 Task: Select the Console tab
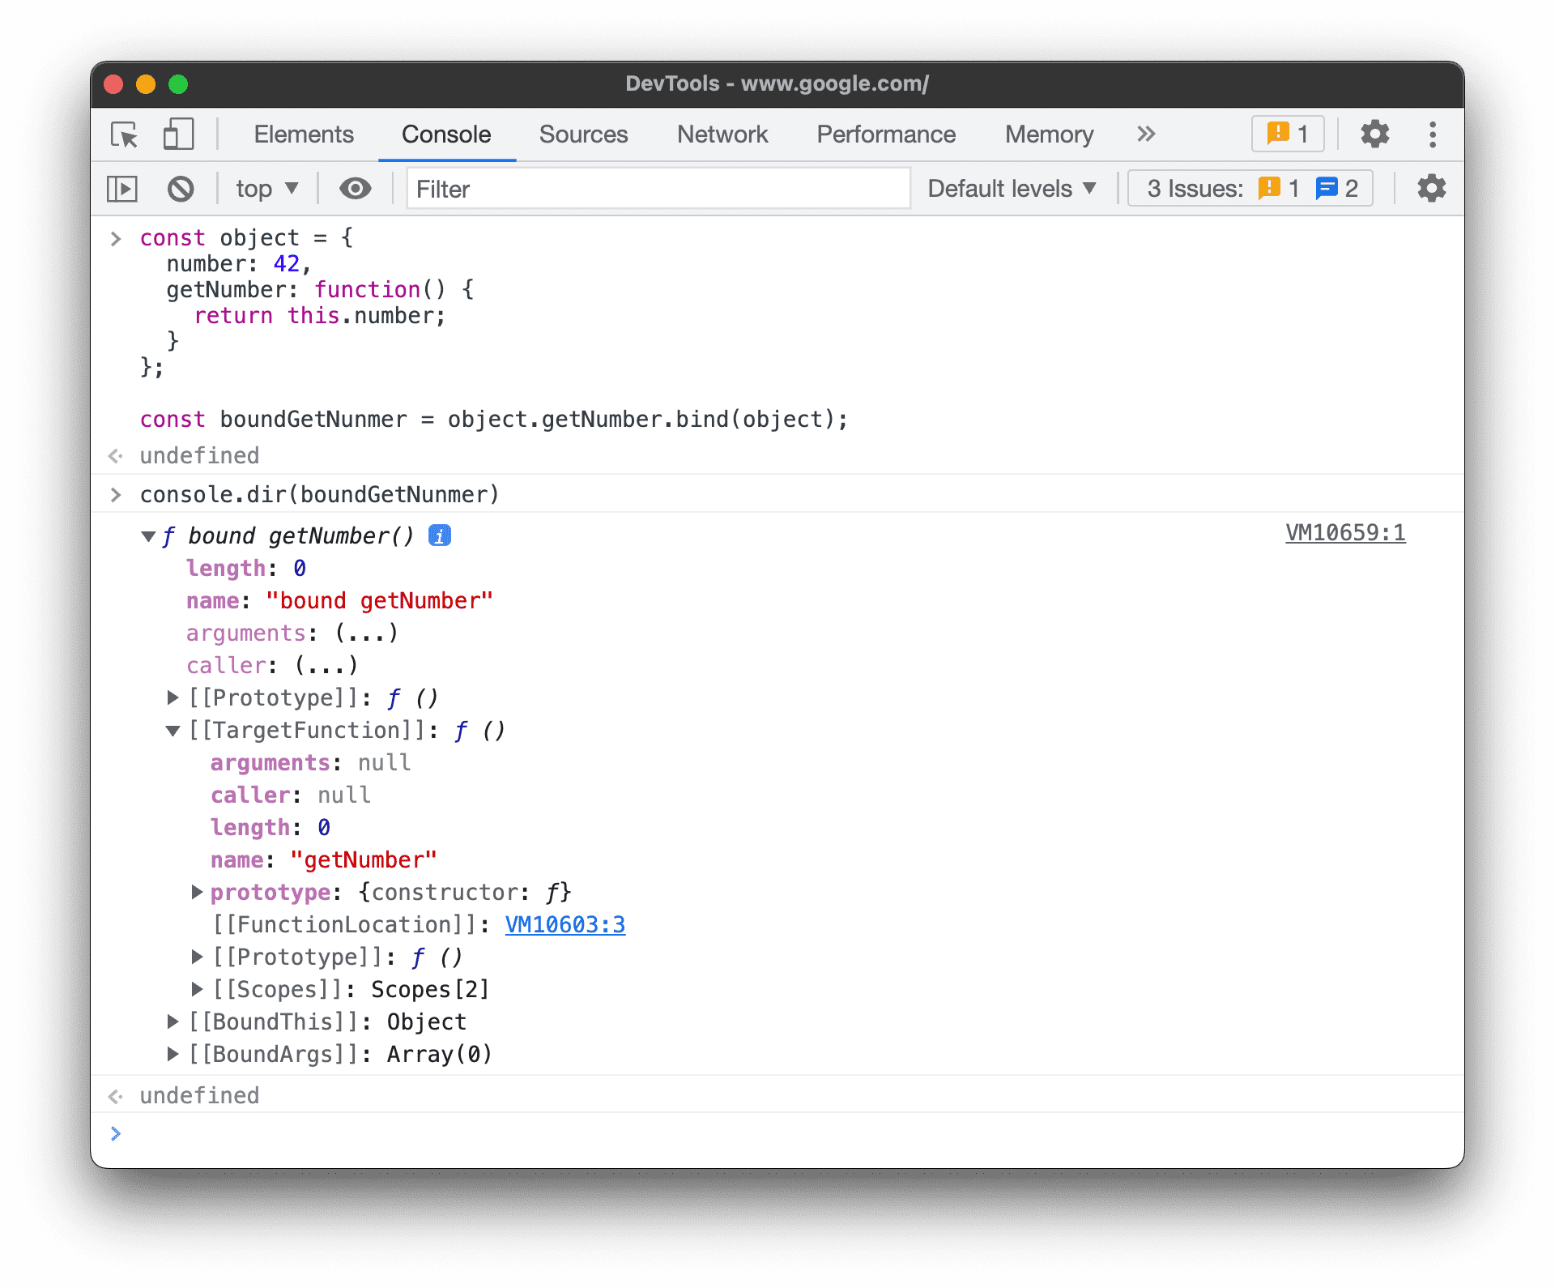point(445,133)
